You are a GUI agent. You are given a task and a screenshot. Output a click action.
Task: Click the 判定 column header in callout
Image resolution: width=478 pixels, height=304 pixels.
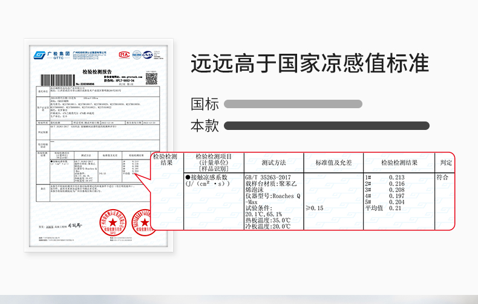click(x=446, y=163)
